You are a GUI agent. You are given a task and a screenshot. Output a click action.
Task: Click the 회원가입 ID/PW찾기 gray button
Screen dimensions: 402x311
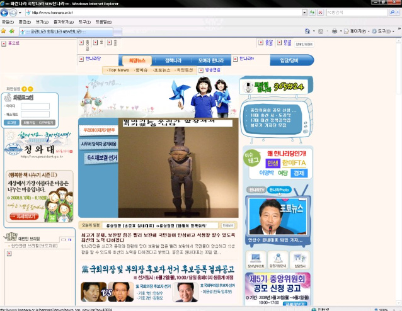[38, 123]
